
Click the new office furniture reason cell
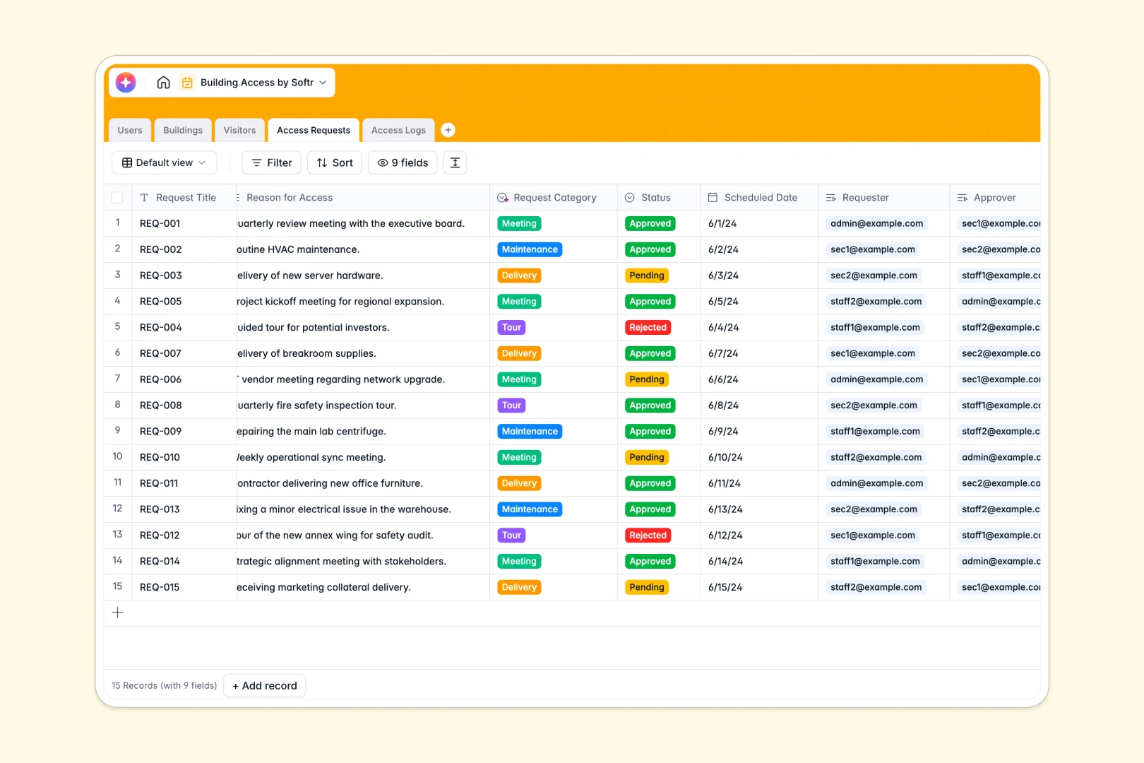pos(363,483)
